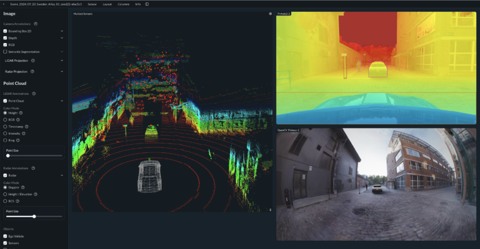
Task: Select point cloud RGB color mode
Action: coord(5,120)
